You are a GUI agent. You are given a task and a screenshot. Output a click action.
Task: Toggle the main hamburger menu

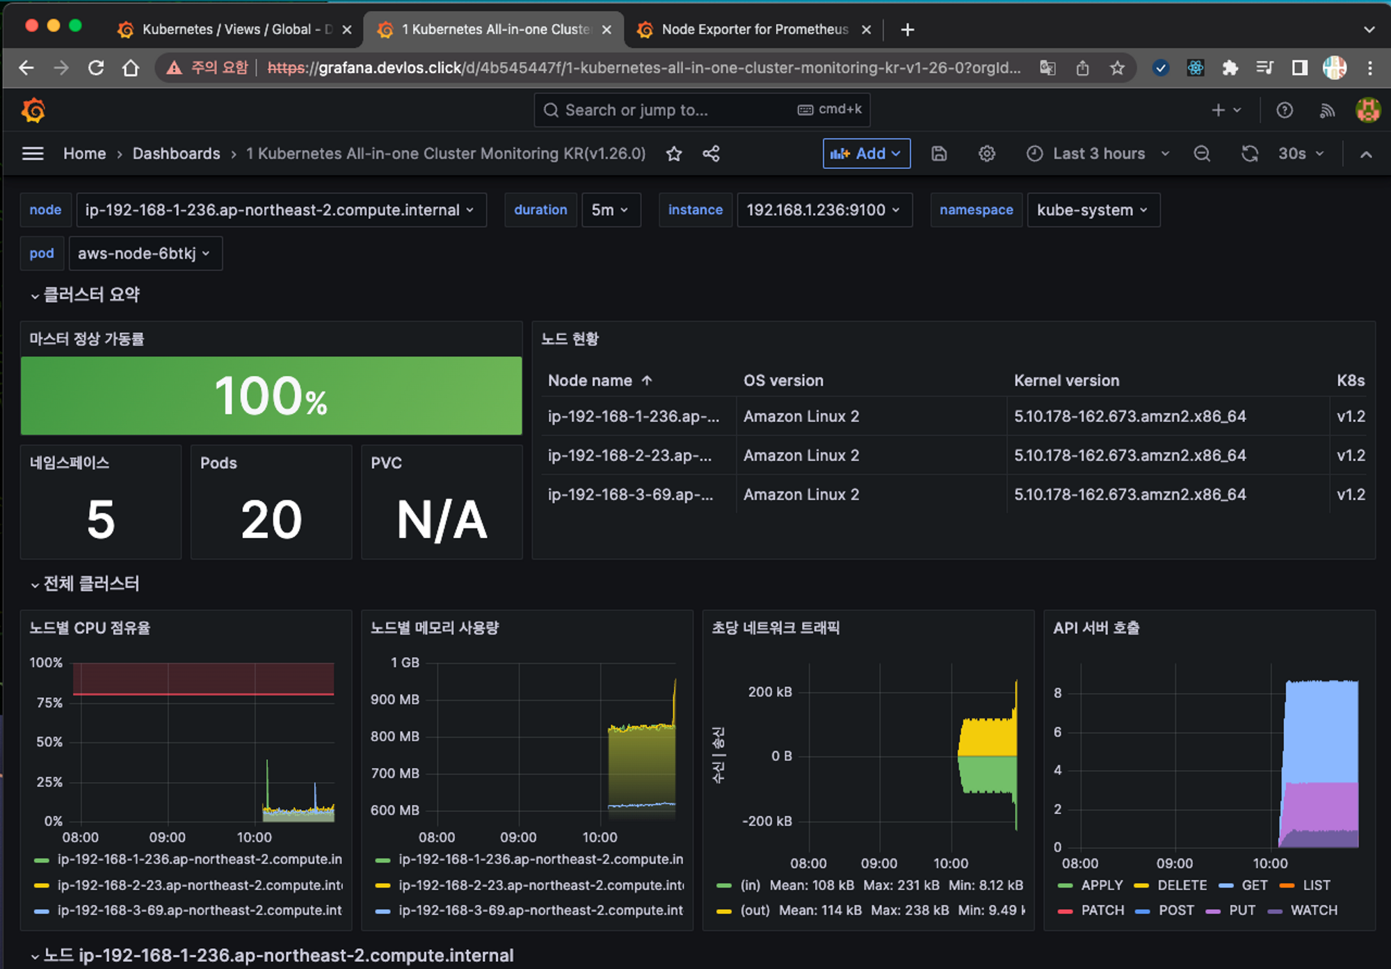pyautogui.click(x=33, y=154)
